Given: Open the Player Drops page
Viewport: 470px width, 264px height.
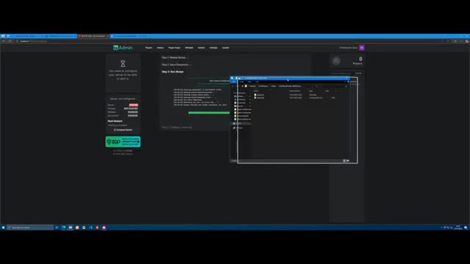Looking at the screenshot, I should click(x=174, y=48).
